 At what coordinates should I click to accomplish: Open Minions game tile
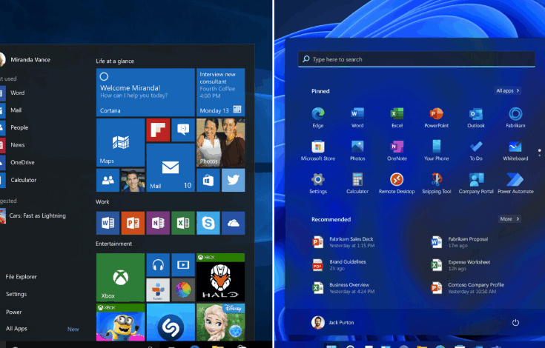click(120, 322)
